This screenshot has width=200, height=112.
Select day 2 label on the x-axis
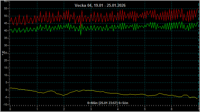pyautogui.click(x=64, y=109)
